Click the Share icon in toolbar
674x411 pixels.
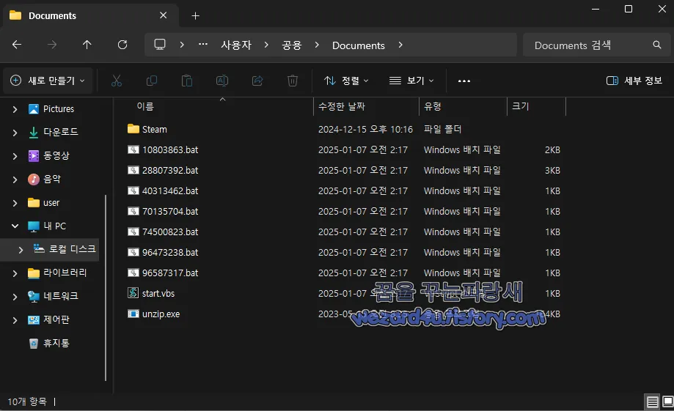point(257,81)
